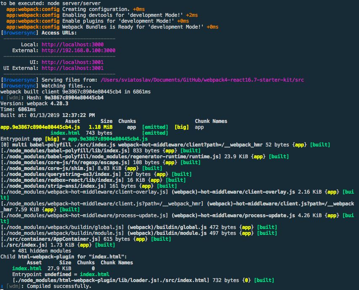Click 'Enabling devtools for development Mode' line
Screen dimensions: 359x290
(x=102, y=15)
